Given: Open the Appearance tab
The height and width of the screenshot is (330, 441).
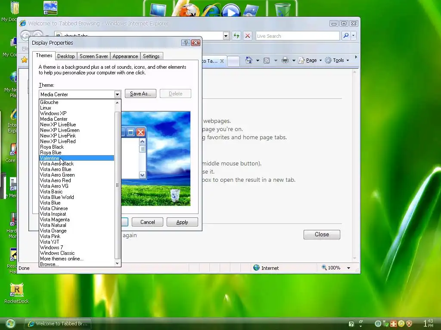Looking at the screenshot, I should click(x=125, y=56).
